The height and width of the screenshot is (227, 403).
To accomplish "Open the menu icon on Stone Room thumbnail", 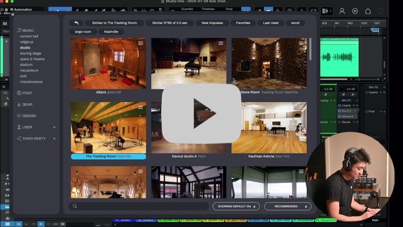I will click(x=301, y=43).
